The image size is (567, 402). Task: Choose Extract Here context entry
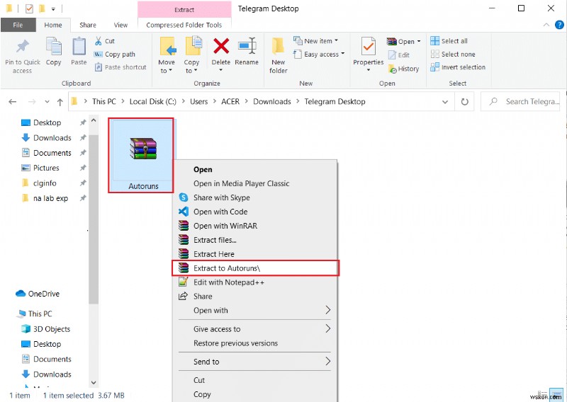254,254
